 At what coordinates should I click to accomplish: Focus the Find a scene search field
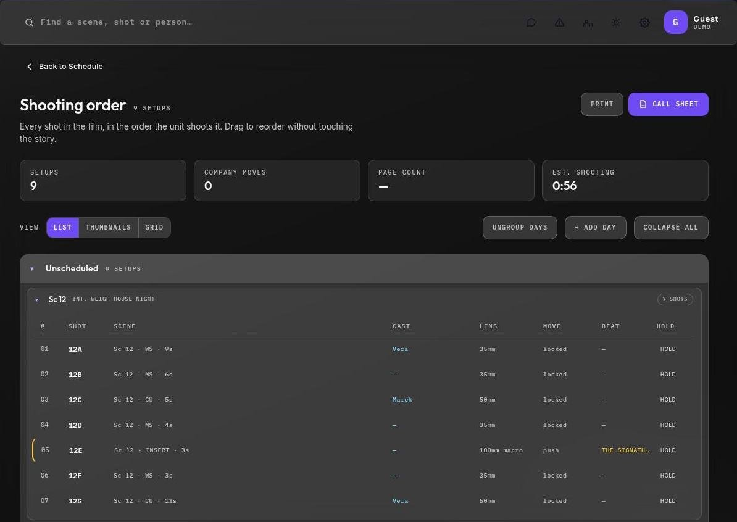coord(116,22)
